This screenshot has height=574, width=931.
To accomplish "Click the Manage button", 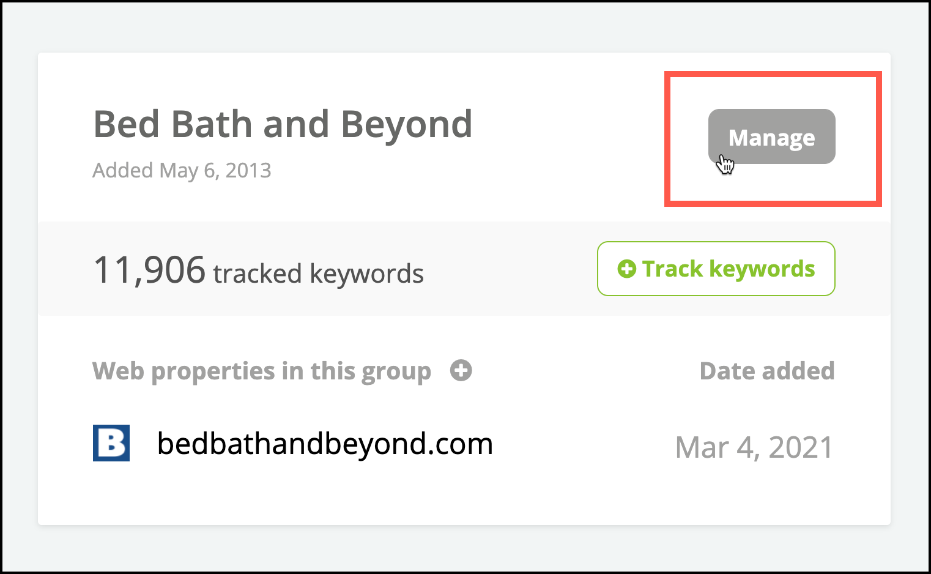I will pos(771,136).
